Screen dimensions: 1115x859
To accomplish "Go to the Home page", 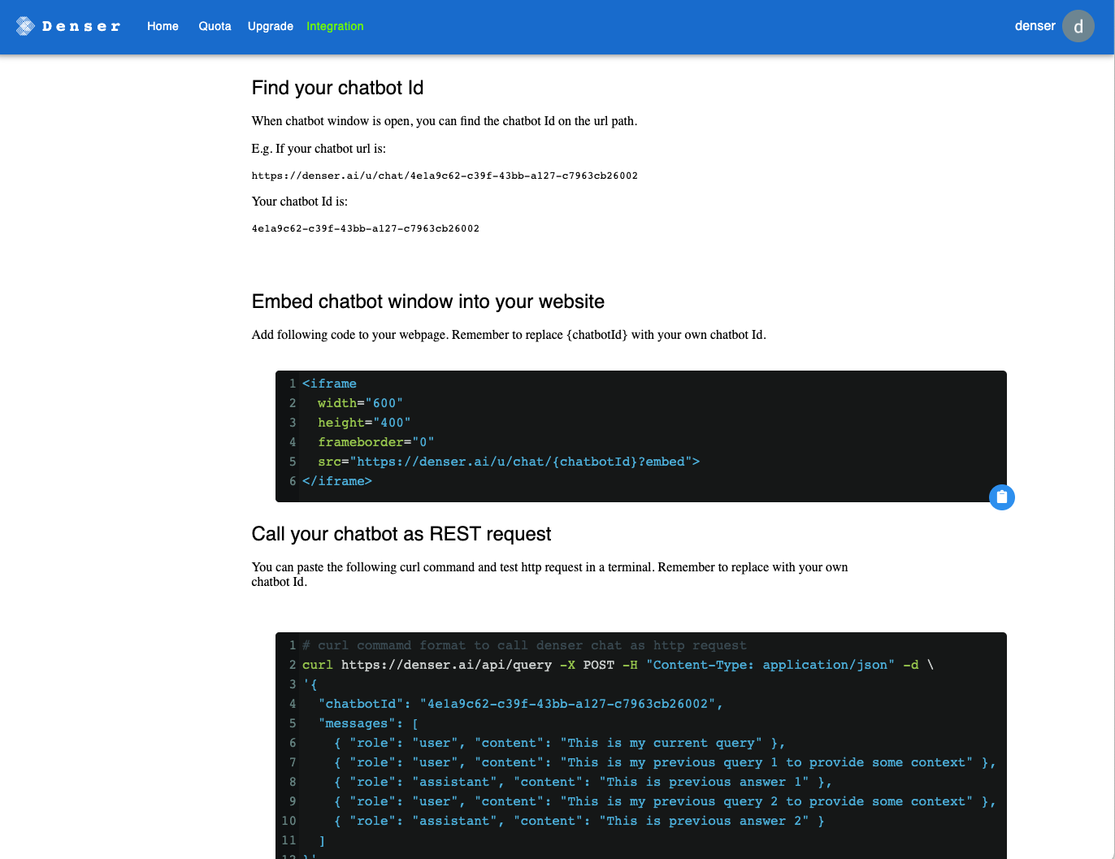I will (163, 26).
